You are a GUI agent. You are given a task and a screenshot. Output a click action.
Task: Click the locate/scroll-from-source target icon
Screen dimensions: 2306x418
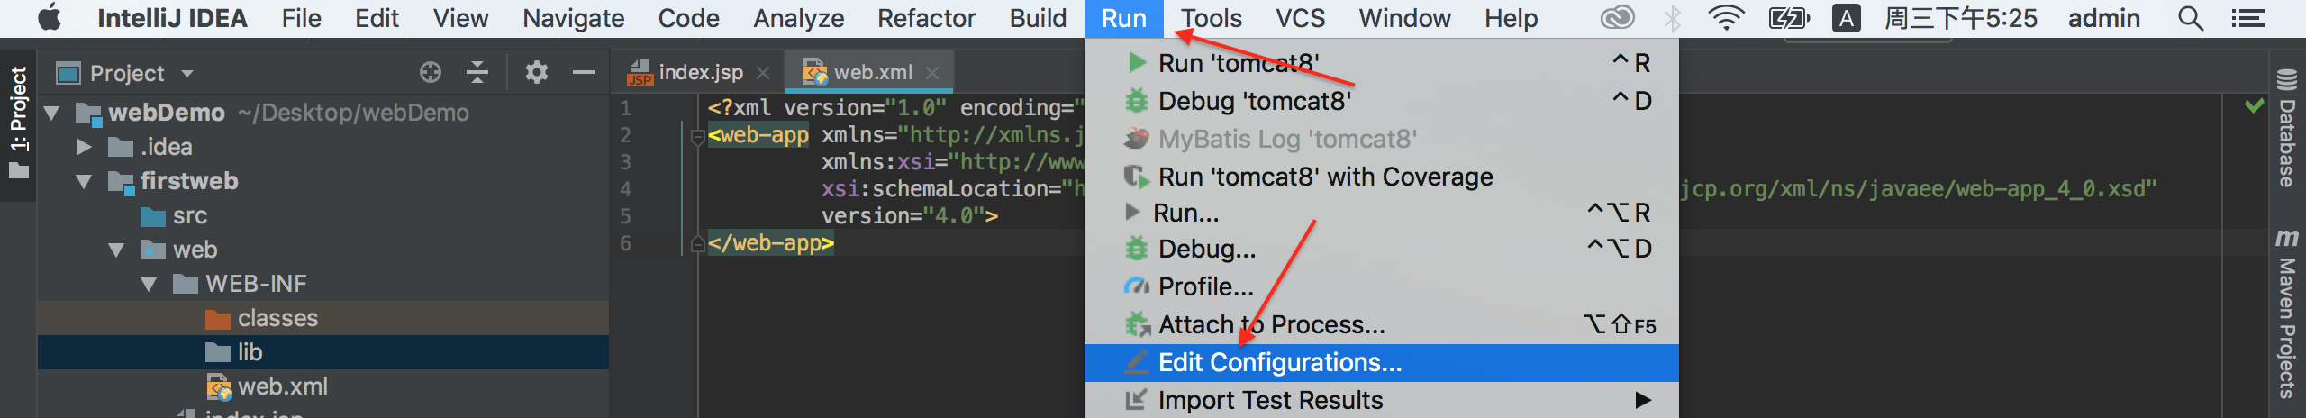click(x=431, y=72)
